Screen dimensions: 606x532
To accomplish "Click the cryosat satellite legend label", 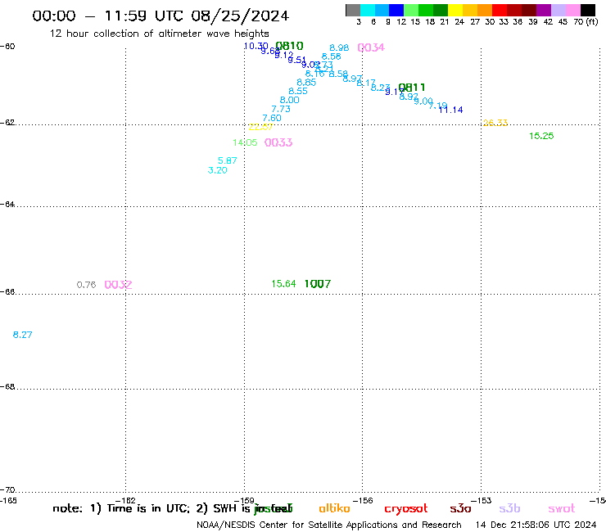I will coord(406,509).
